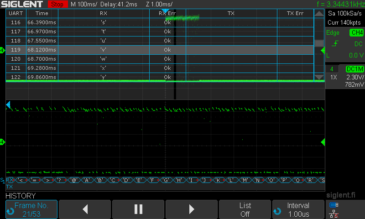Select the row 120 at 68.7000ms
365x219 pixels.
click(160, 59)
